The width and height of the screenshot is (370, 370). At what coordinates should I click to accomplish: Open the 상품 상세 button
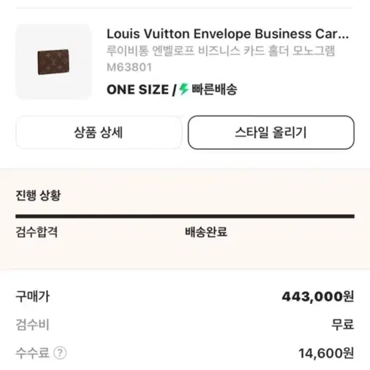pyautogui.click(x=99, y=133)
